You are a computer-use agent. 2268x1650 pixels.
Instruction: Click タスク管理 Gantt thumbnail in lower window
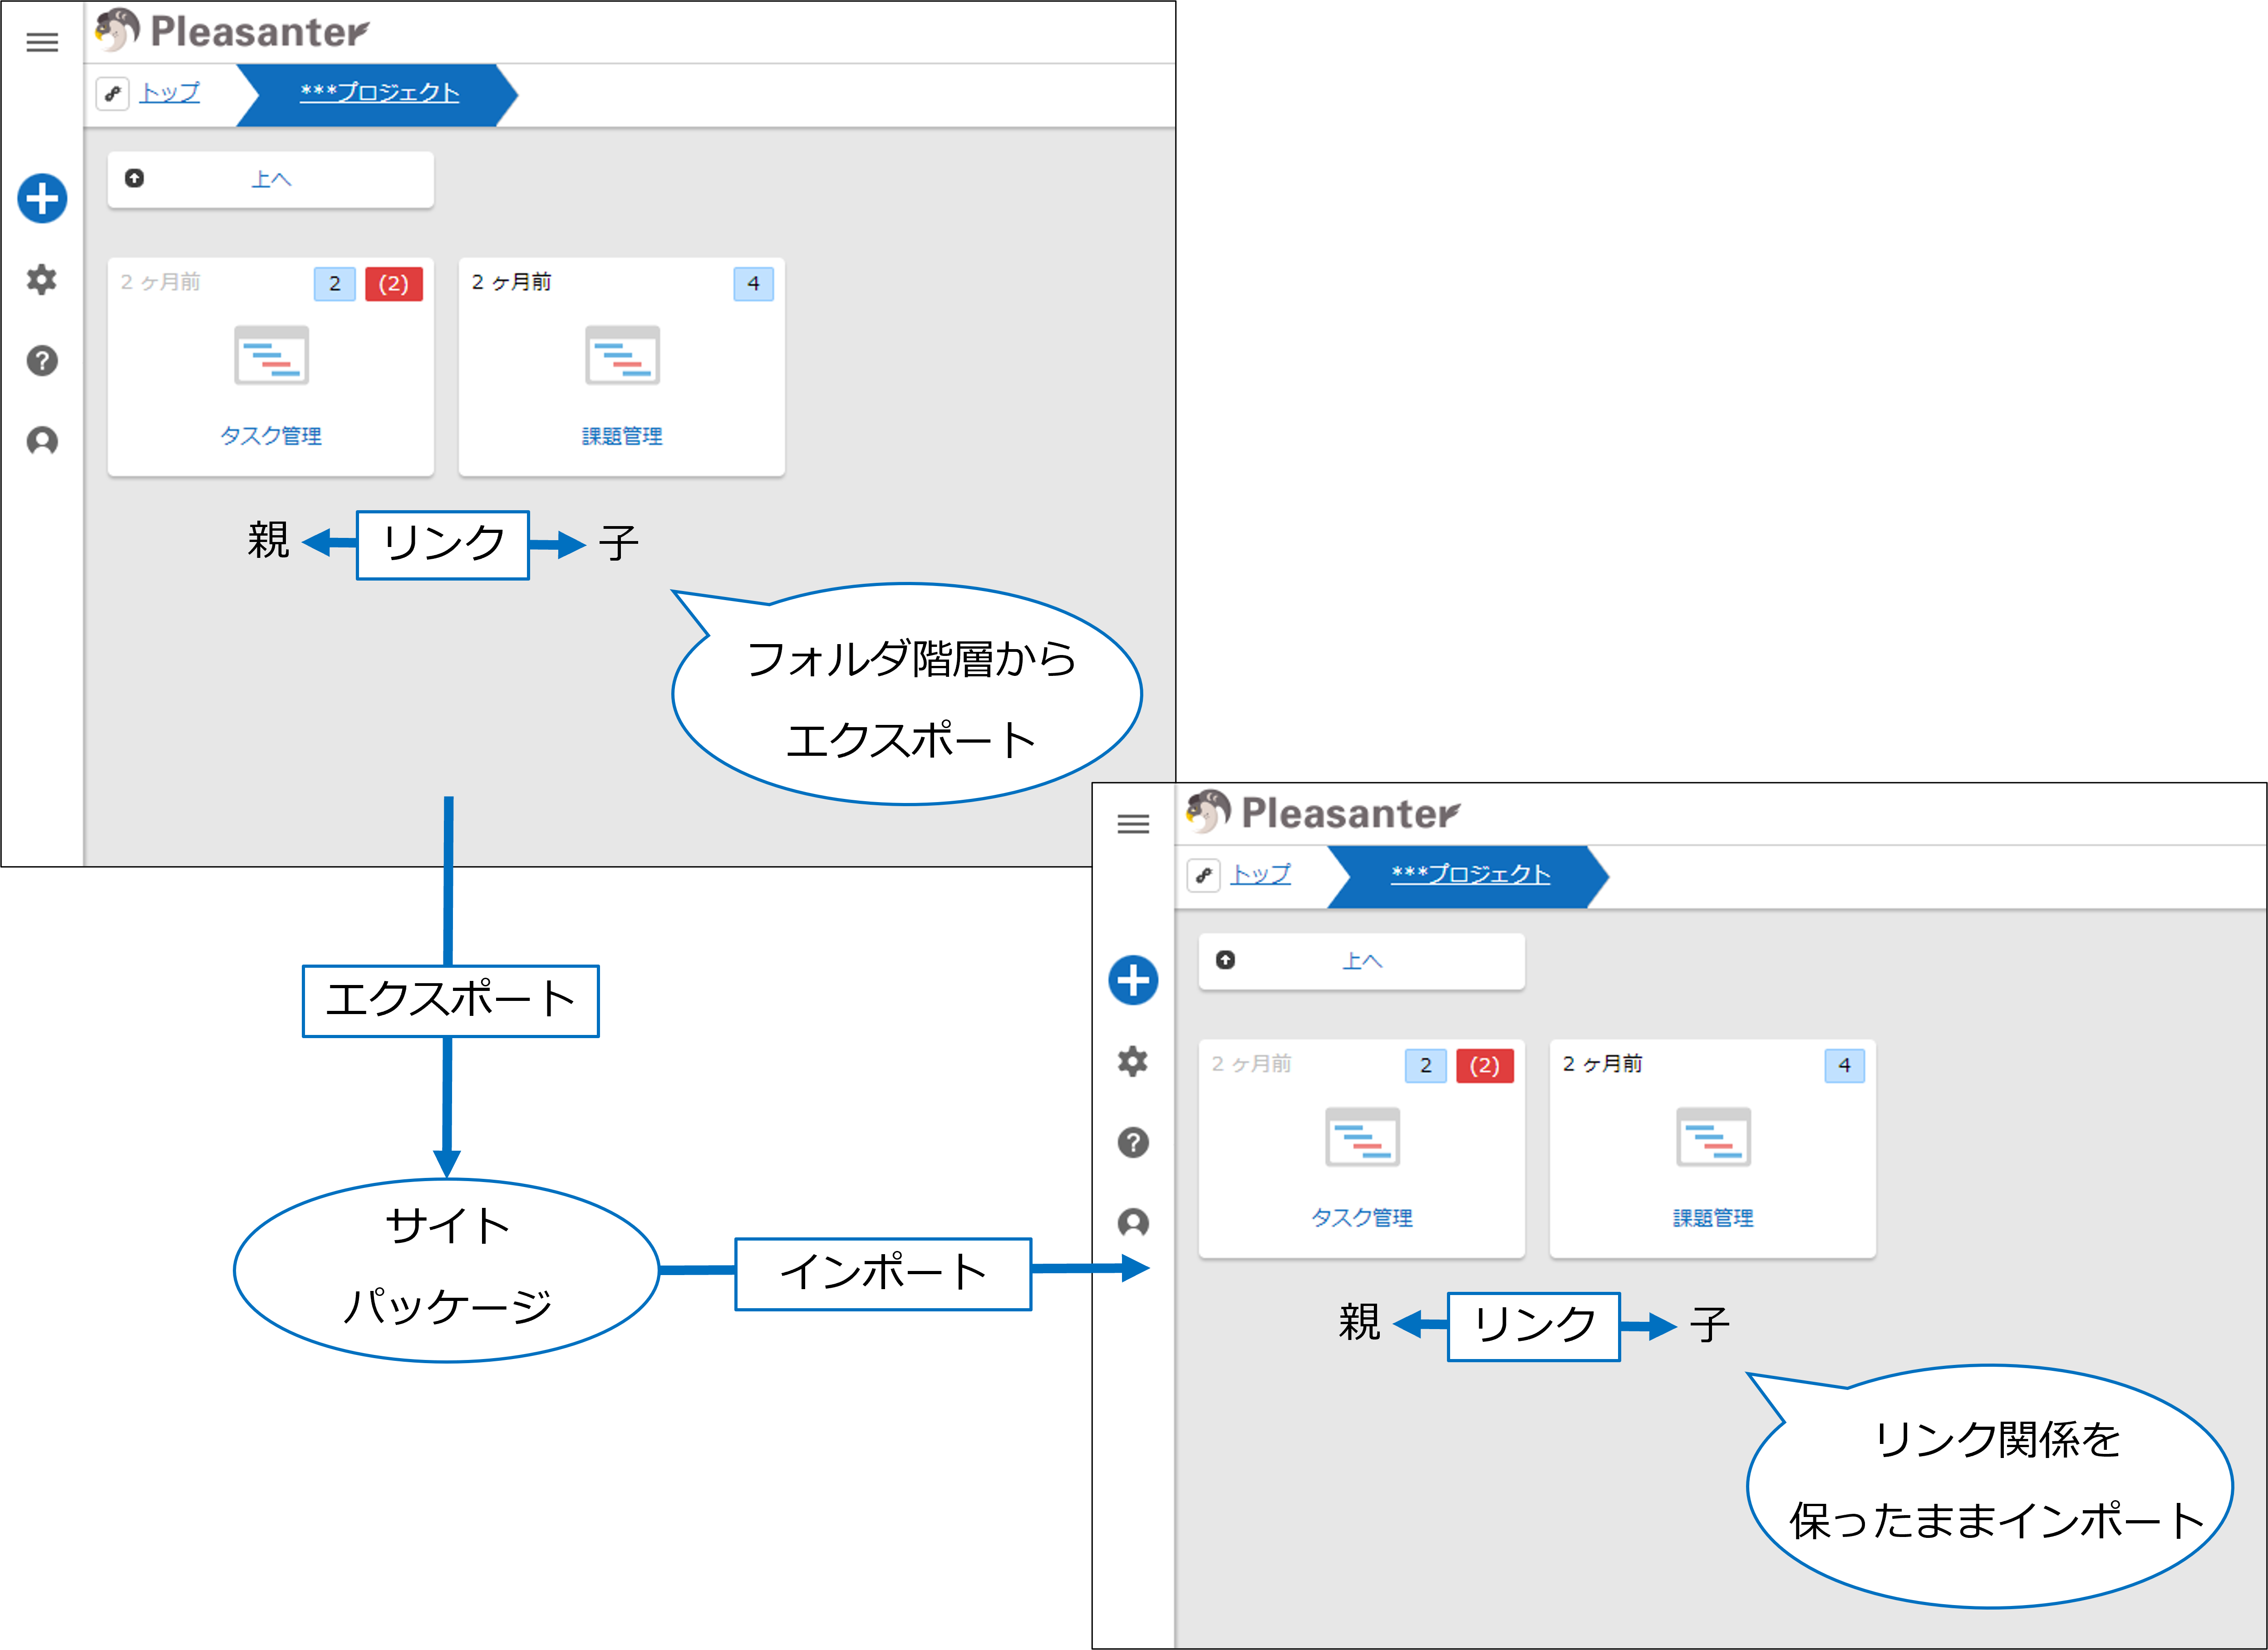(x=1362, y=1137)
